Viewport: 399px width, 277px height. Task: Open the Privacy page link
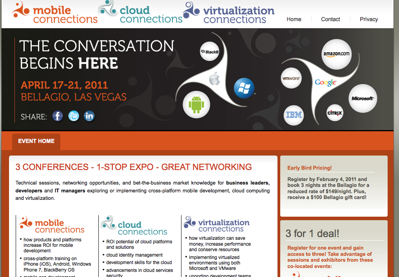point(369,19)
